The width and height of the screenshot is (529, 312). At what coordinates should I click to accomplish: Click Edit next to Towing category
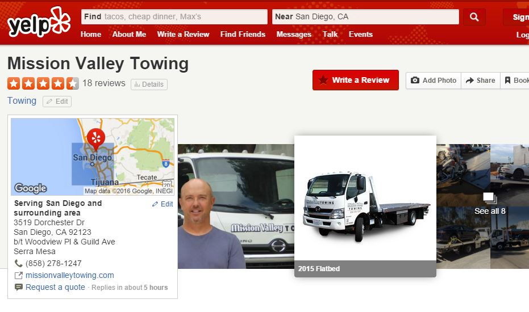pos(57,102)
